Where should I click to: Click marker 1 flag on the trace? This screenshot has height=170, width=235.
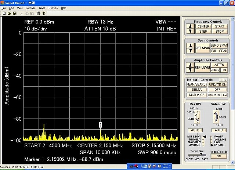[100, 125]
